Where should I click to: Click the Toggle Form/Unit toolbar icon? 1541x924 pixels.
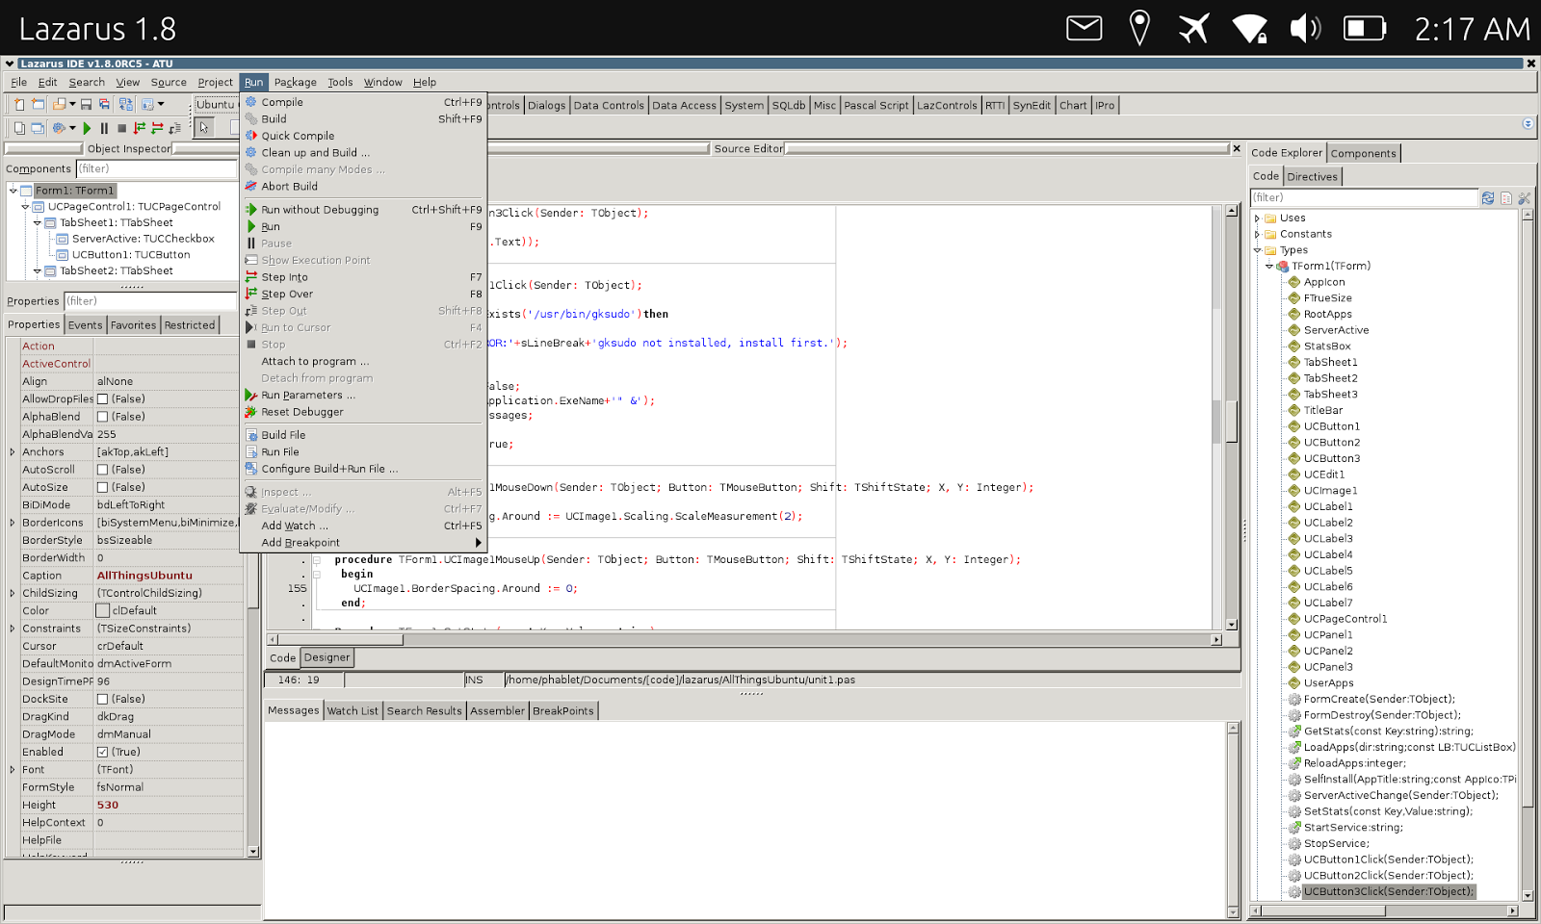[x=126, y=104]
